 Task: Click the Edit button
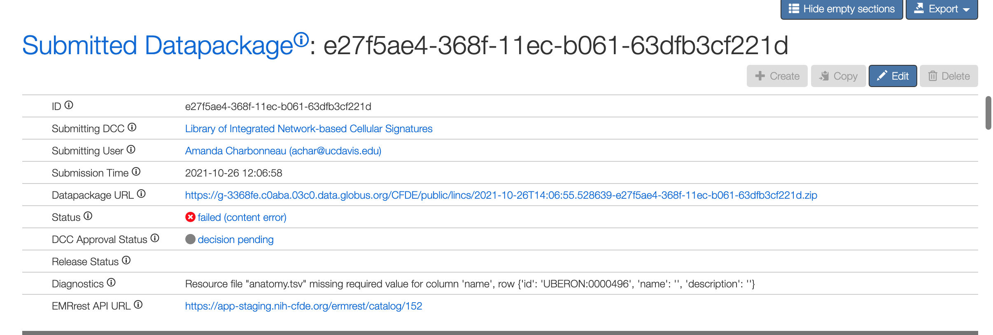click(x=892, y=76)
